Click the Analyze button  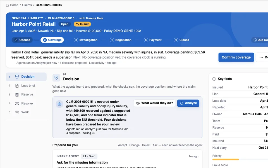tap(188, 103)
